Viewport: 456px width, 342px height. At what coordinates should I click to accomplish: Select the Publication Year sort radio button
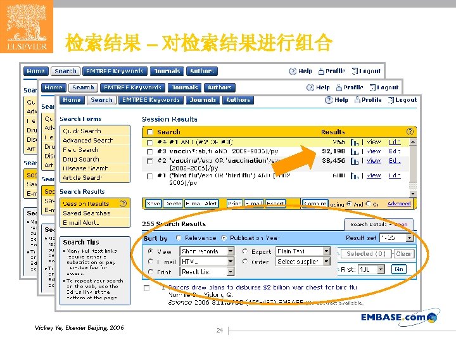(x=224, y=238)
